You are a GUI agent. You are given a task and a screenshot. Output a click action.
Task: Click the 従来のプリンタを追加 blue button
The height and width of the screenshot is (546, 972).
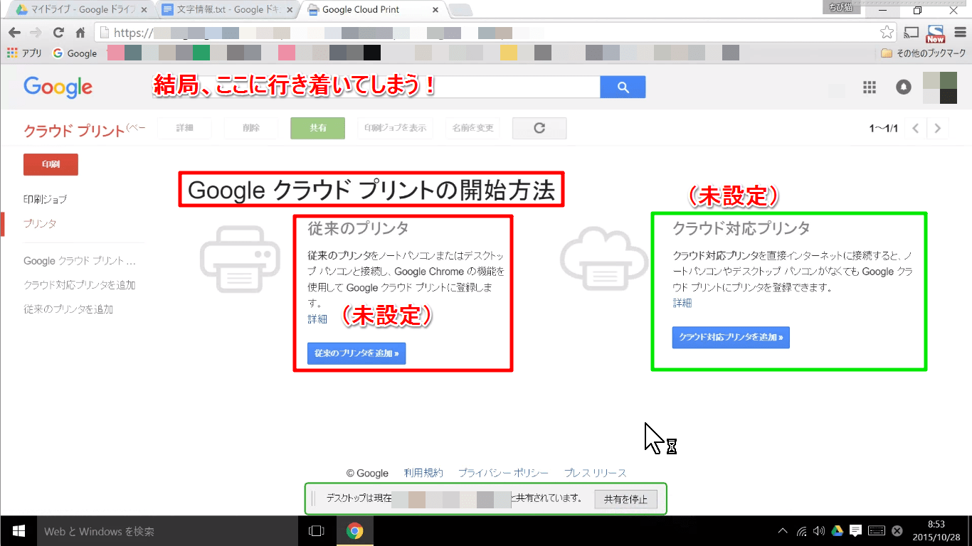tap(356, 353)
